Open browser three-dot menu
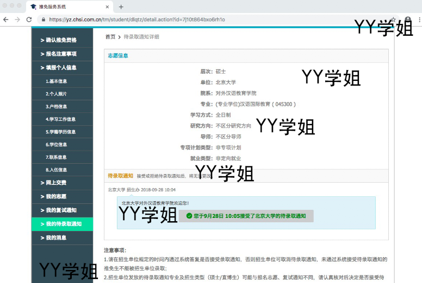 click(419, 20)
